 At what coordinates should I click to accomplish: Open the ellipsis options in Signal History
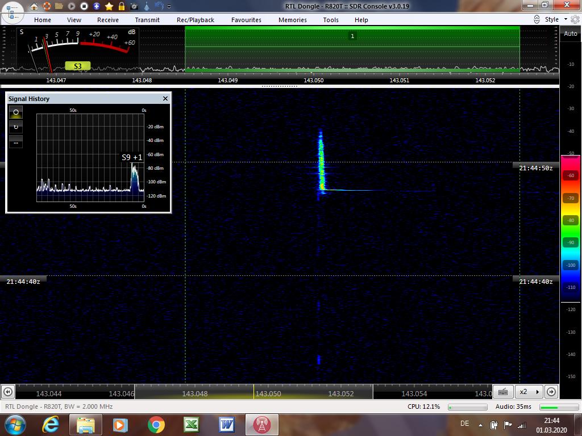(x=16, y=141)
